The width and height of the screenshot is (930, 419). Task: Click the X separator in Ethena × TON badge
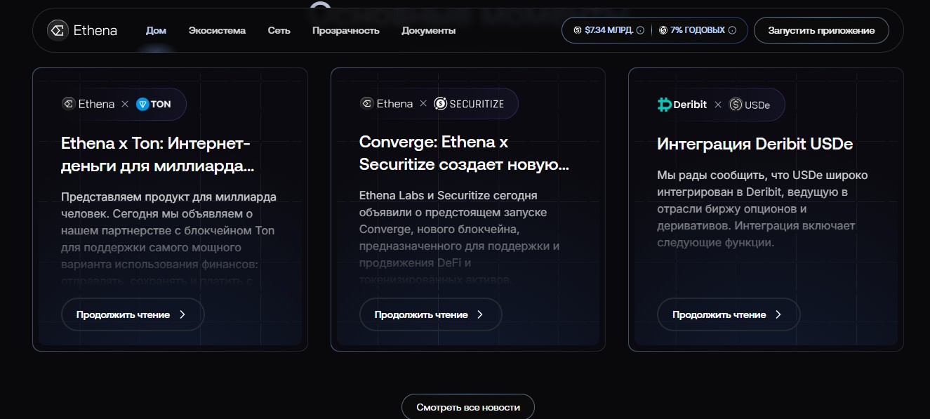(x=125, y=104)
